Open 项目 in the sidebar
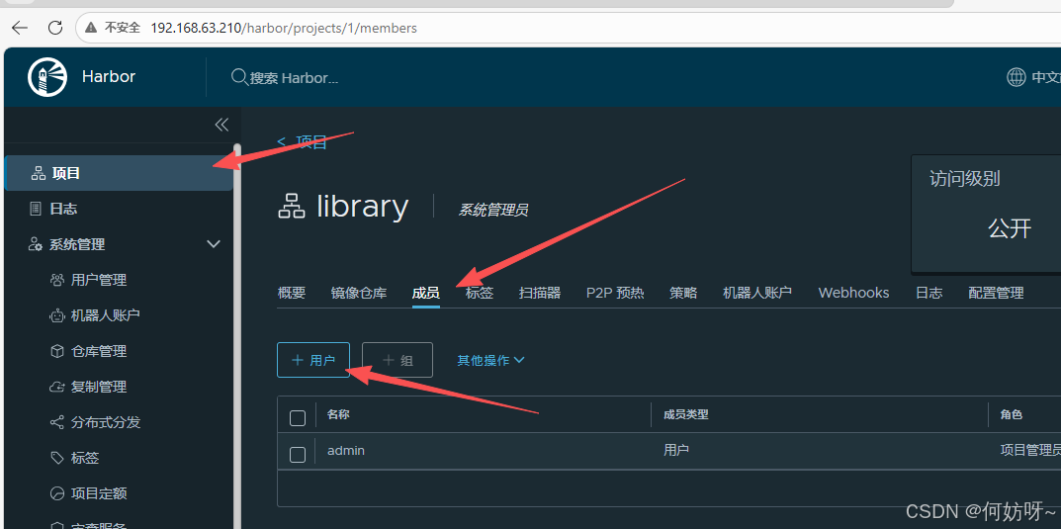 click(119, 173)
